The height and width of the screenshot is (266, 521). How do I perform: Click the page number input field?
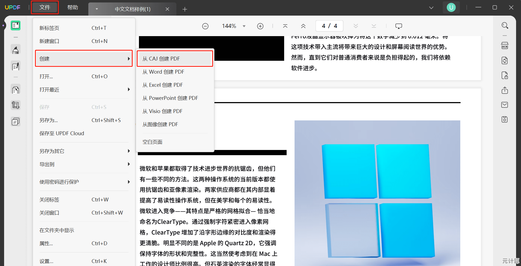329,26
